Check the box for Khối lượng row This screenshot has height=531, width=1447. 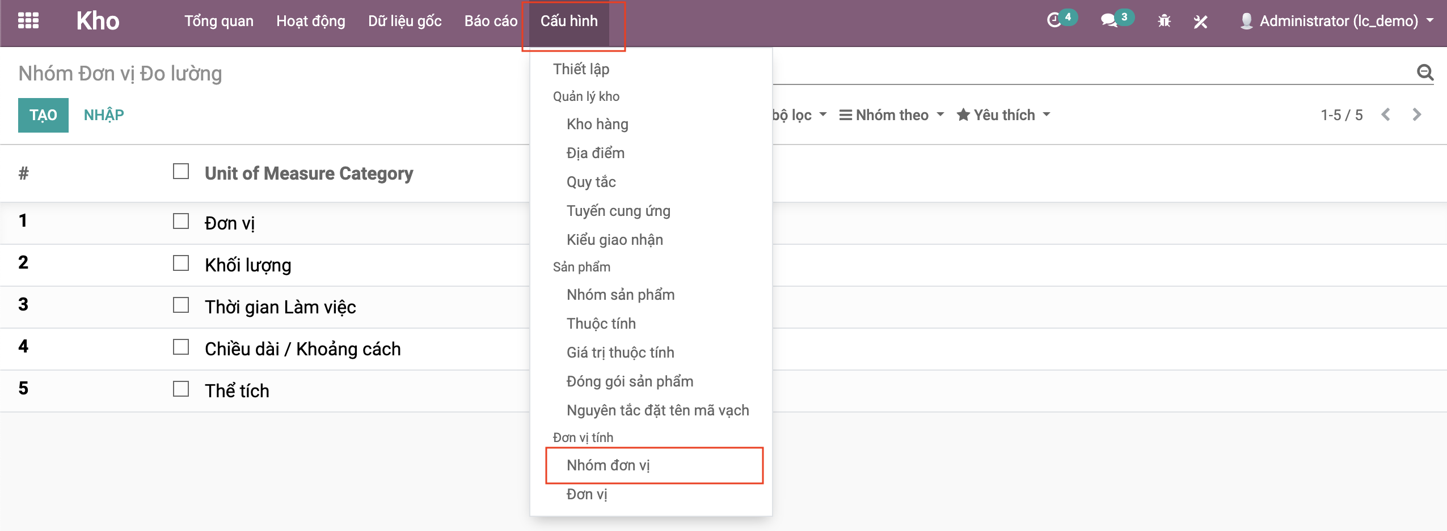coord(181,264)
